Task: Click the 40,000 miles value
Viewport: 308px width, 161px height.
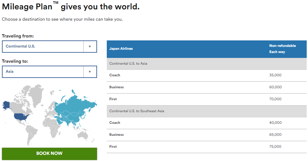Action: [x=276, y=123]
